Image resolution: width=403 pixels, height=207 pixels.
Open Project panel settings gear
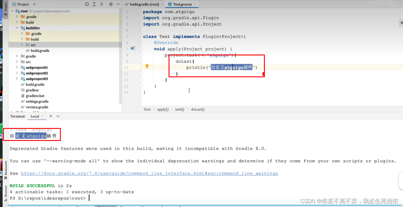click(111, 4)
